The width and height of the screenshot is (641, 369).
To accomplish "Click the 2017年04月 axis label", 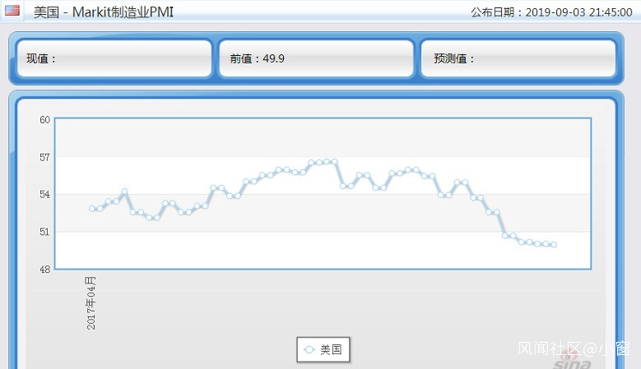I will point(91,303).
